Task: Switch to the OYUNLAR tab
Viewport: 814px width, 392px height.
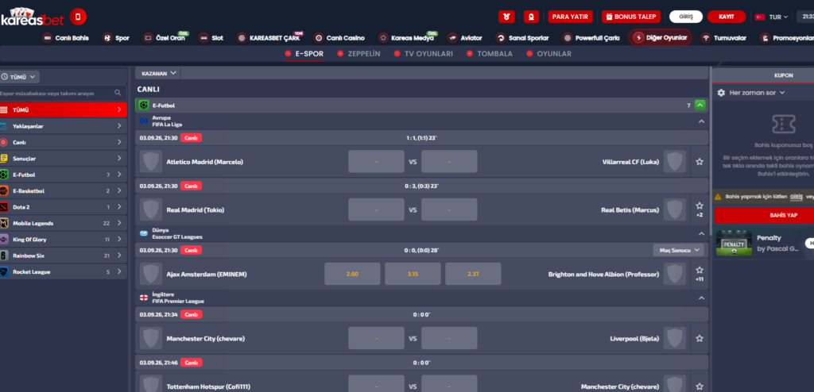Action: pyautogui.click(x=548, y=54)
